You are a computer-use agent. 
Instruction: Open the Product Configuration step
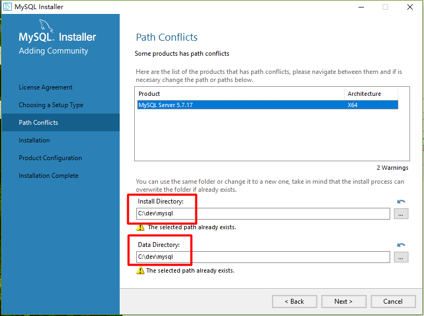pos(50,158)
